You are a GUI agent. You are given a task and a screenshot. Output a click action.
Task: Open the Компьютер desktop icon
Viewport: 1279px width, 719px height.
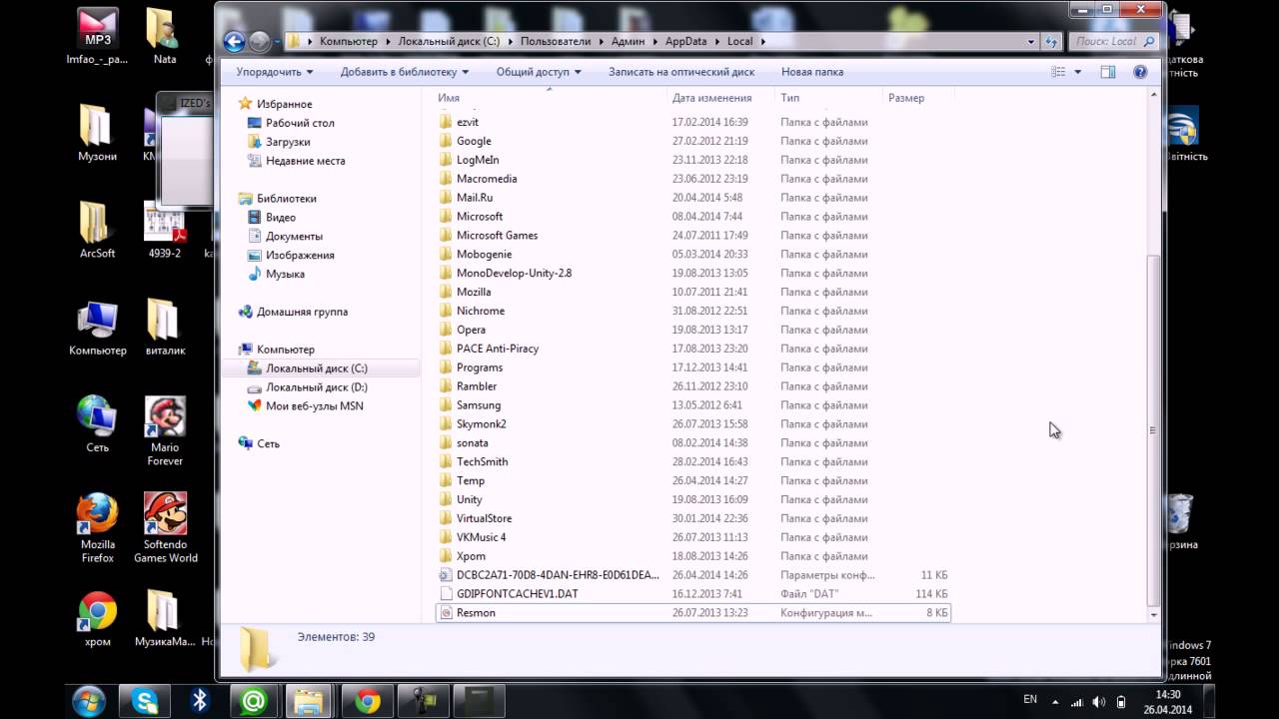pos(98,328)
